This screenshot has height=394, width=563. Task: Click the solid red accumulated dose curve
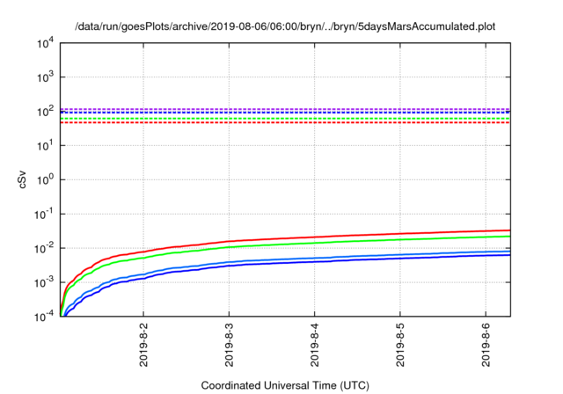315,237
